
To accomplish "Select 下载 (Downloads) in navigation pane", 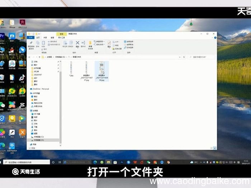I will (x=34, y=127).
